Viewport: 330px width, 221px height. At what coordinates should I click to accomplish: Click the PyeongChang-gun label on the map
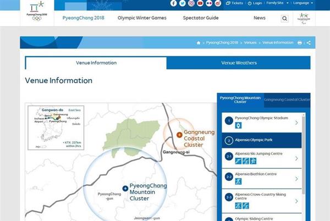[x=109, y=196]
